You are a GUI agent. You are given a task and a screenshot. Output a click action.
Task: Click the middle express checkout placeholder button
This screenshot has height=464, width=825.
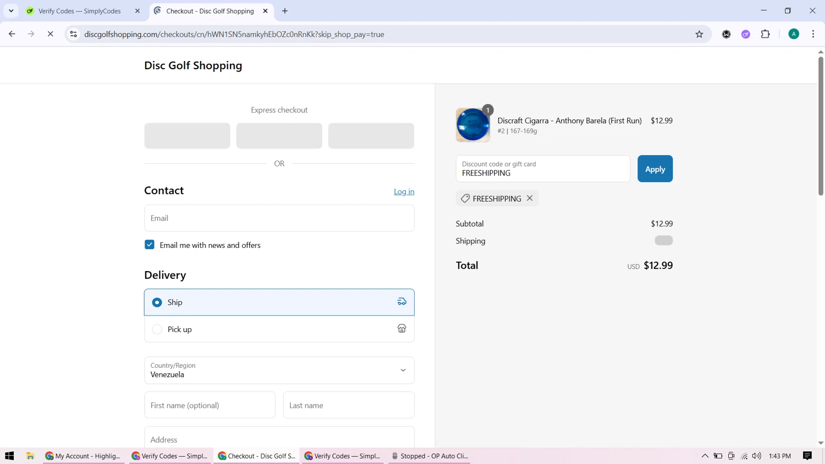pos(279,136)
